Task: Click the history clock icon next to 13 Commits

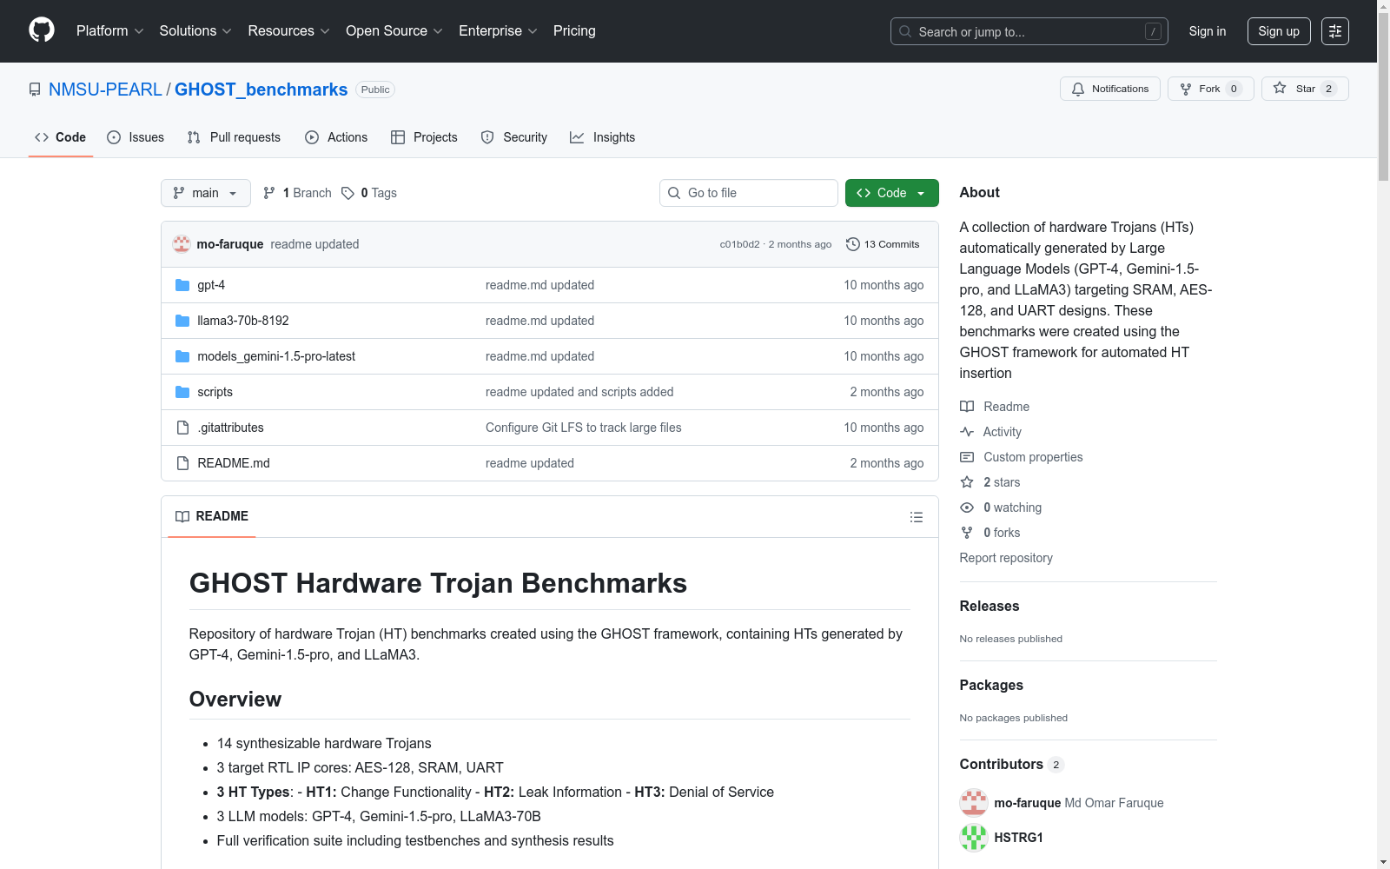Action: tap(853, 244)
